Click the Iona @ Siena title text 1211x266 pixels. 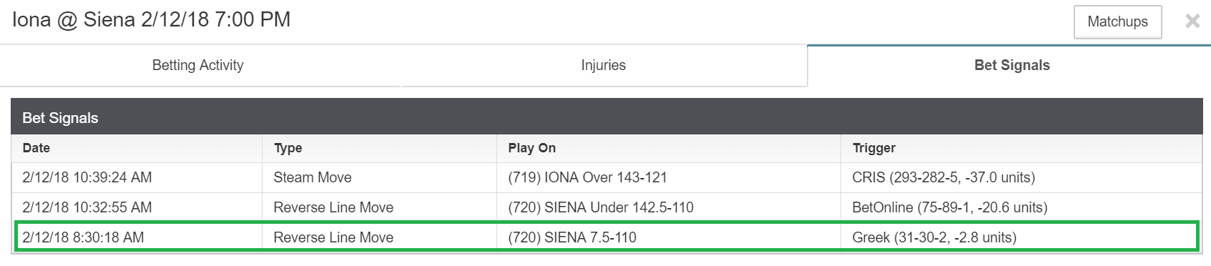click(151, 20)
